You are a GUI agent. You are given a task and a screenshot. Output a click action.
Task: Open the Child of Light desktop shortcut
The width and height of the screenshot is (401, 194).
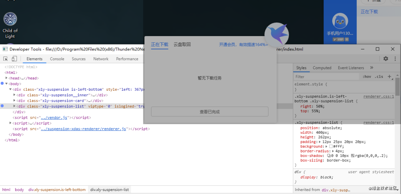point(10,25)
